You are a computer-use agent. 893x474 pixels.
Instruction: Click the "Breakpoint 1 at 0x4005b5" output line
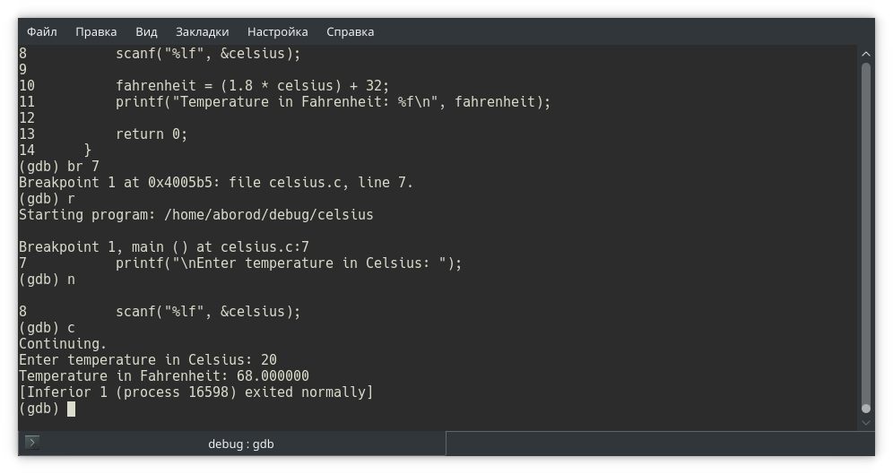(216, 183)
